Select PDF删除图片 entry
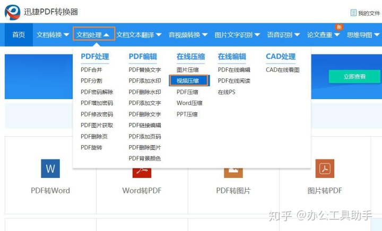This screenshot has width=382, height=231. pyautogui.click(x=145, y=147)
